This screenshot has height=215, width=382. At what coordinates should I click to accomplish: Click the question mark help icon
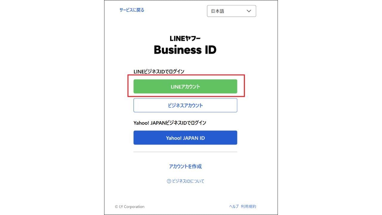[169, 181]
